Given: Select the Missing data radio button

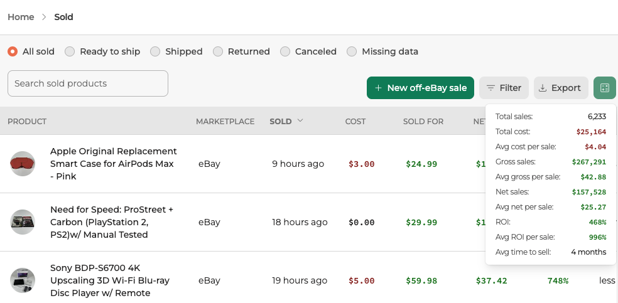Looking at the screenshot, I should (x=352, y=51).
